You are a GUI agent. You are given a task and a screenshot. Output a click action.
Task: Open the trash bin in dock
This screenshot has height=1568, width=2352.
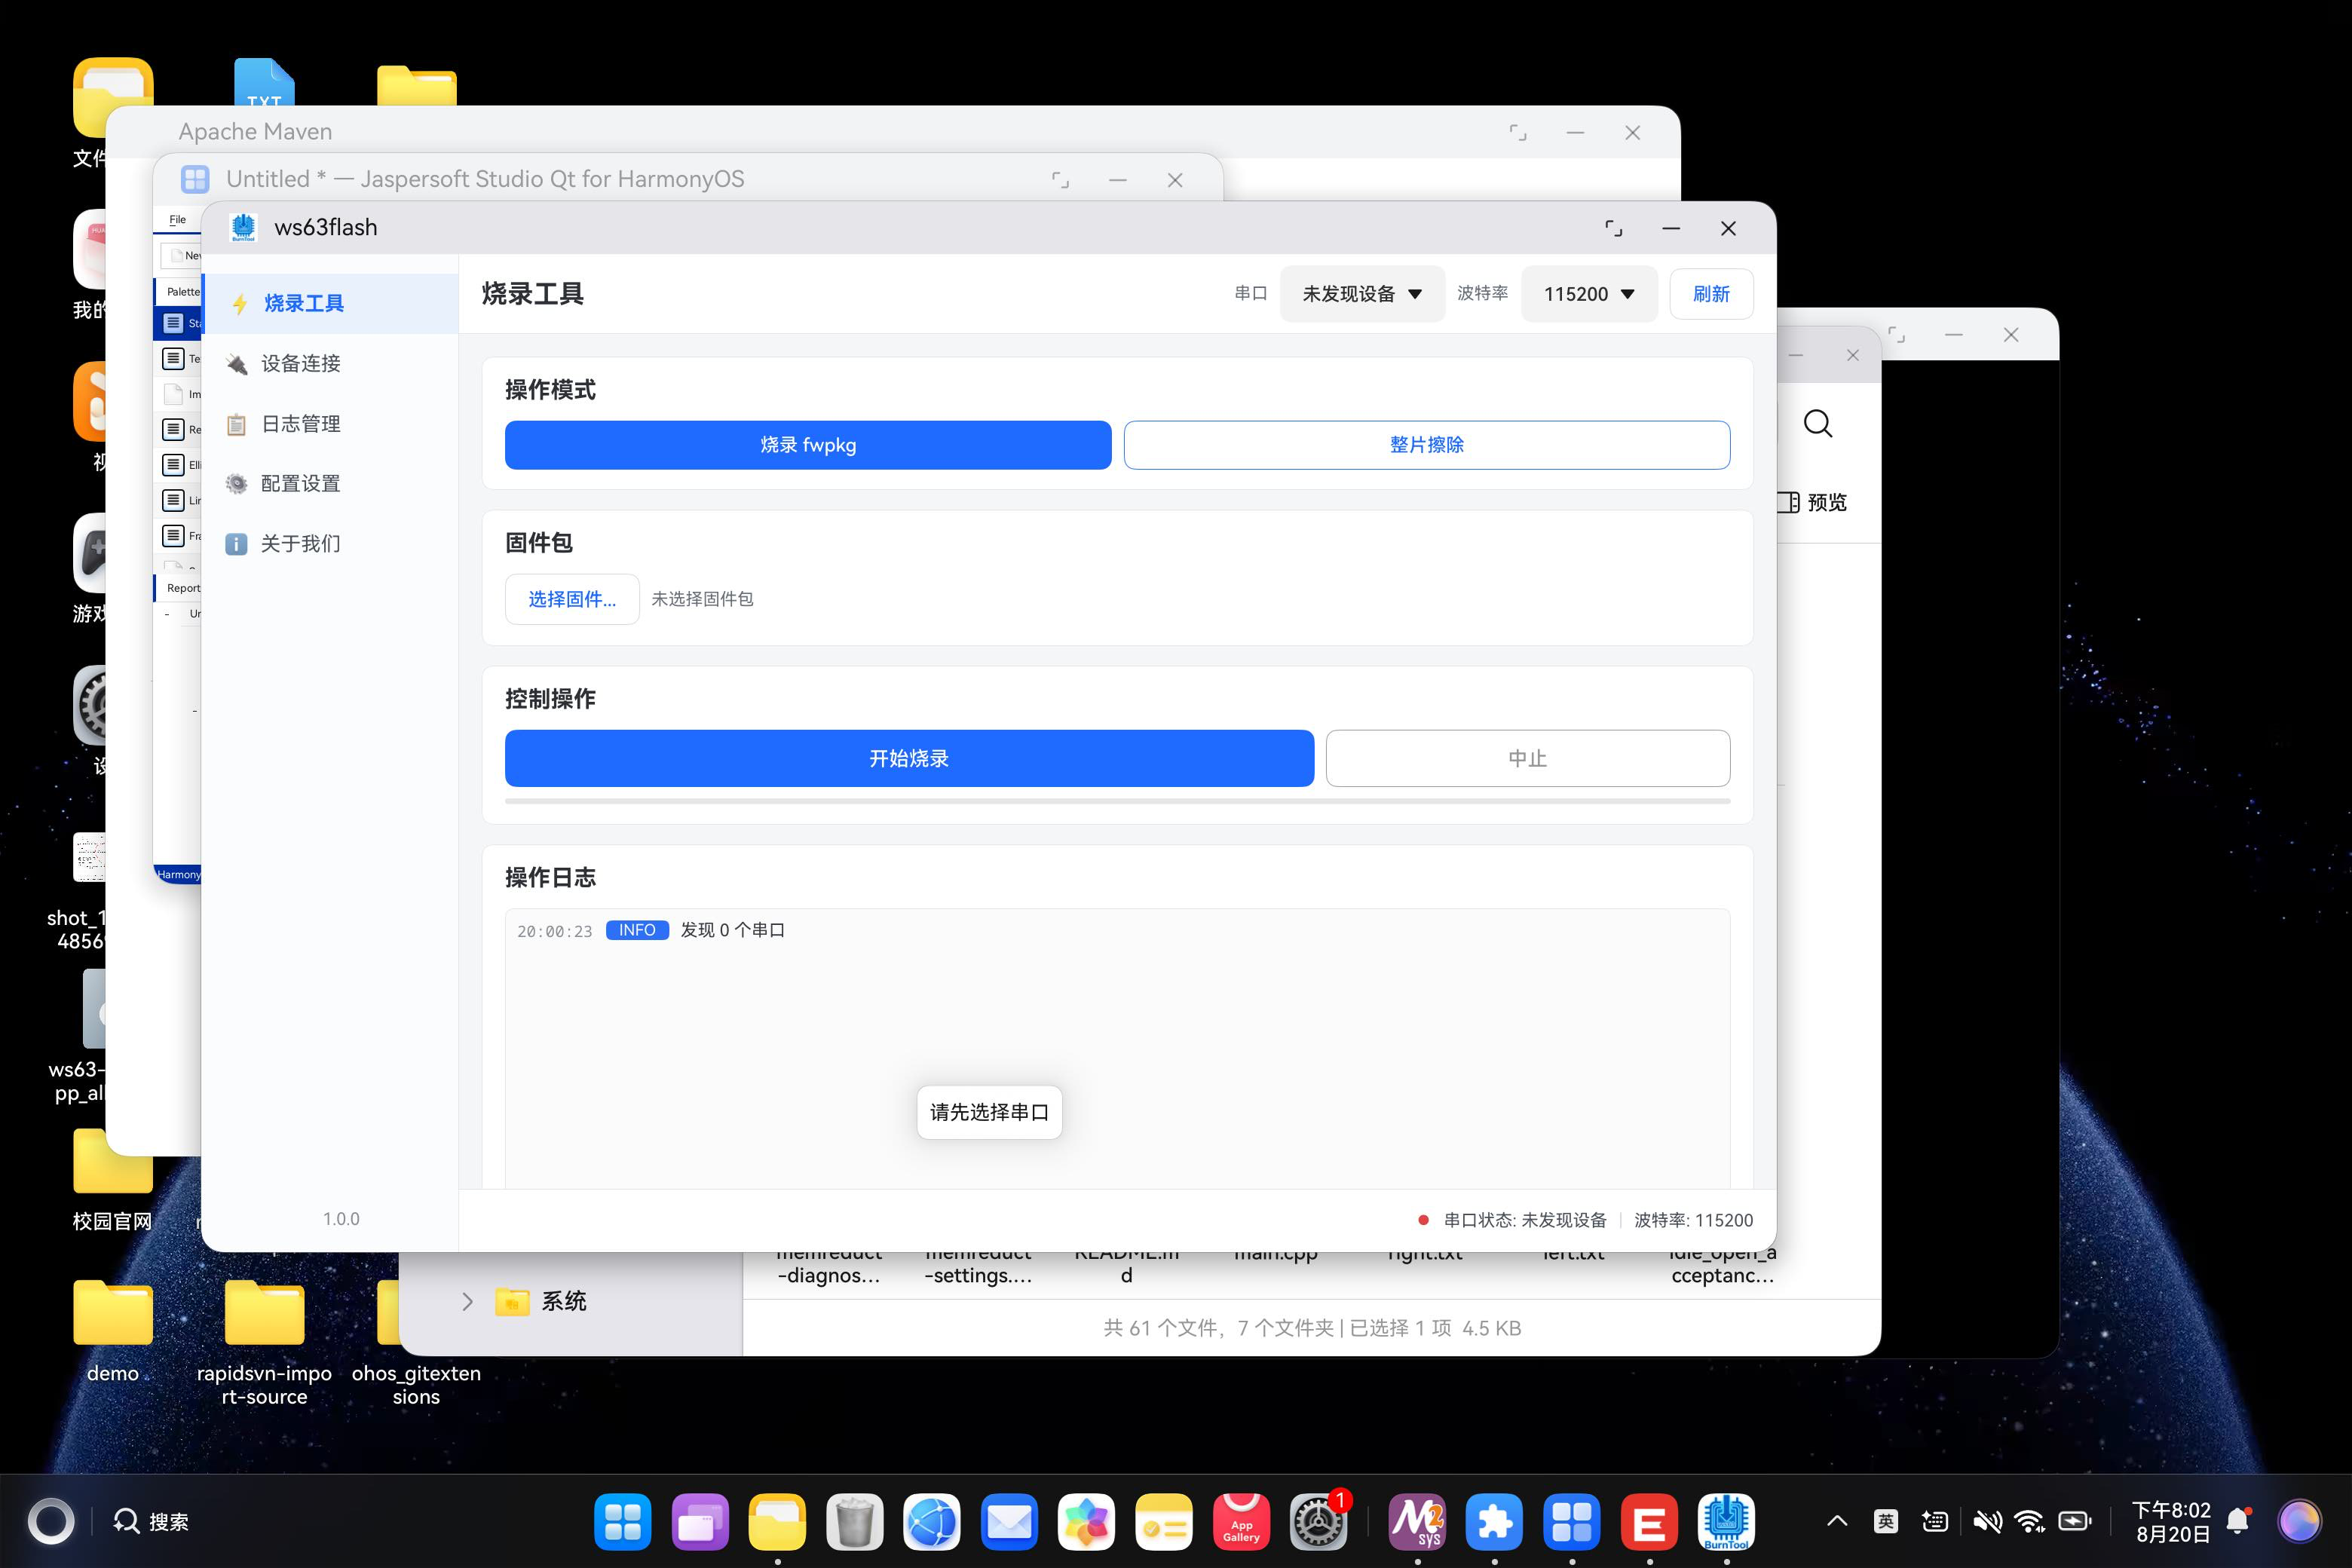854,1522
